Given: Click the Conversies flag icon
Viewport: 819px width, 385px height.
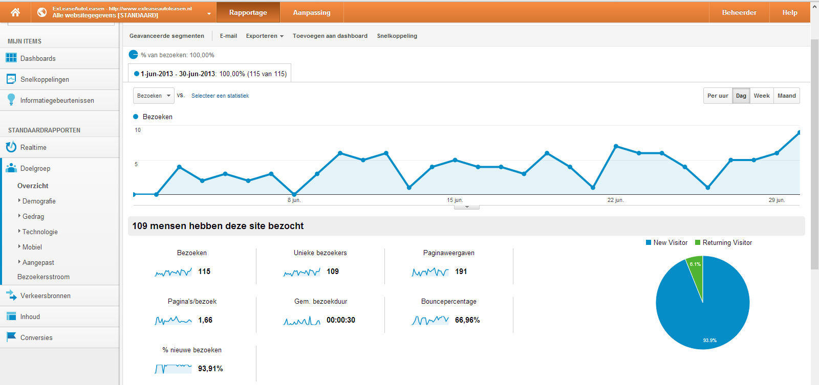Looking at the screenshot, I should pyautogui.click(x=11, y=337).
